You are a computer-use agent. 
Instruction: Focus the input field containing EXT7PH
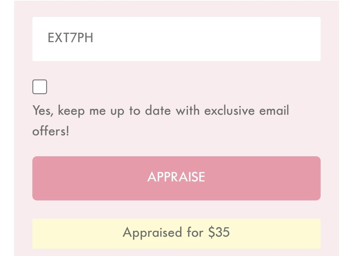(176, 39)
